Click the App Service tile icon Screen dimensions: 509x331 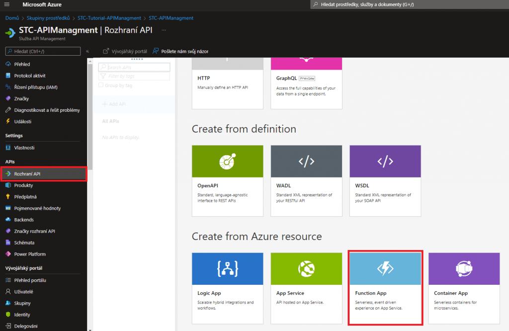(306, 269)
